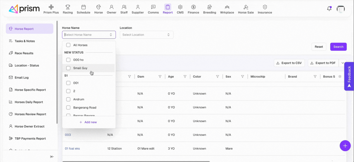Collapse the sidebar with arrow icon
This screenshot has width=354, height=162.
[x=52, y=157]
